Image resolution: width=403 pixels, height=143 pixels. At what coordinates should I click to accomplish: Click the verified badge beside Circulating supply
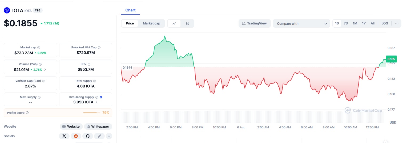click(x=101, y=97)
